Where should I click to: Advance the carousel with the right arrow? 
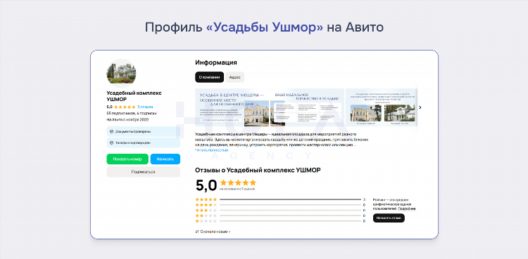coord(420,107)
